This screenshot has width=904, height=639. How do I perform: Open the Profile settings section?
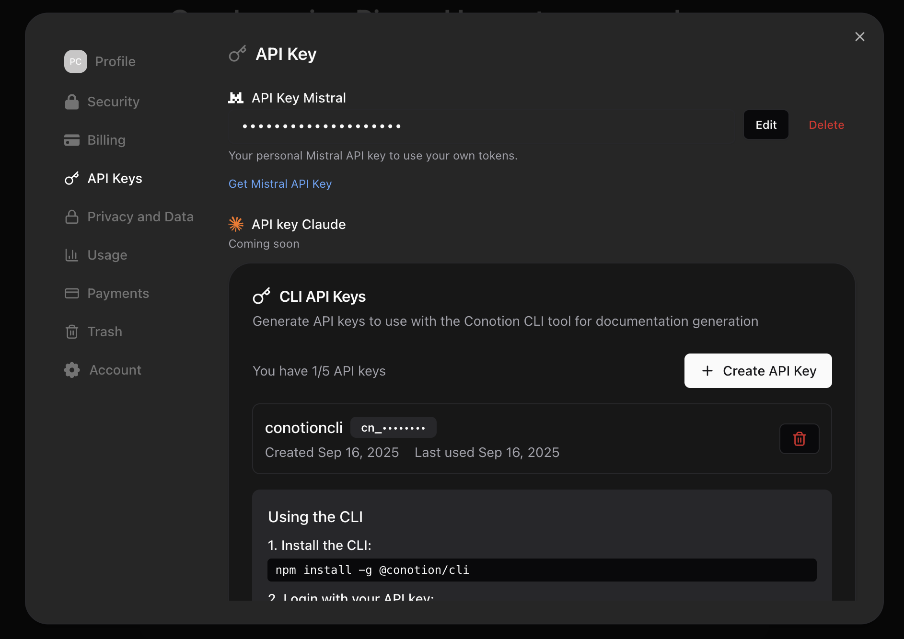(115, 62)
